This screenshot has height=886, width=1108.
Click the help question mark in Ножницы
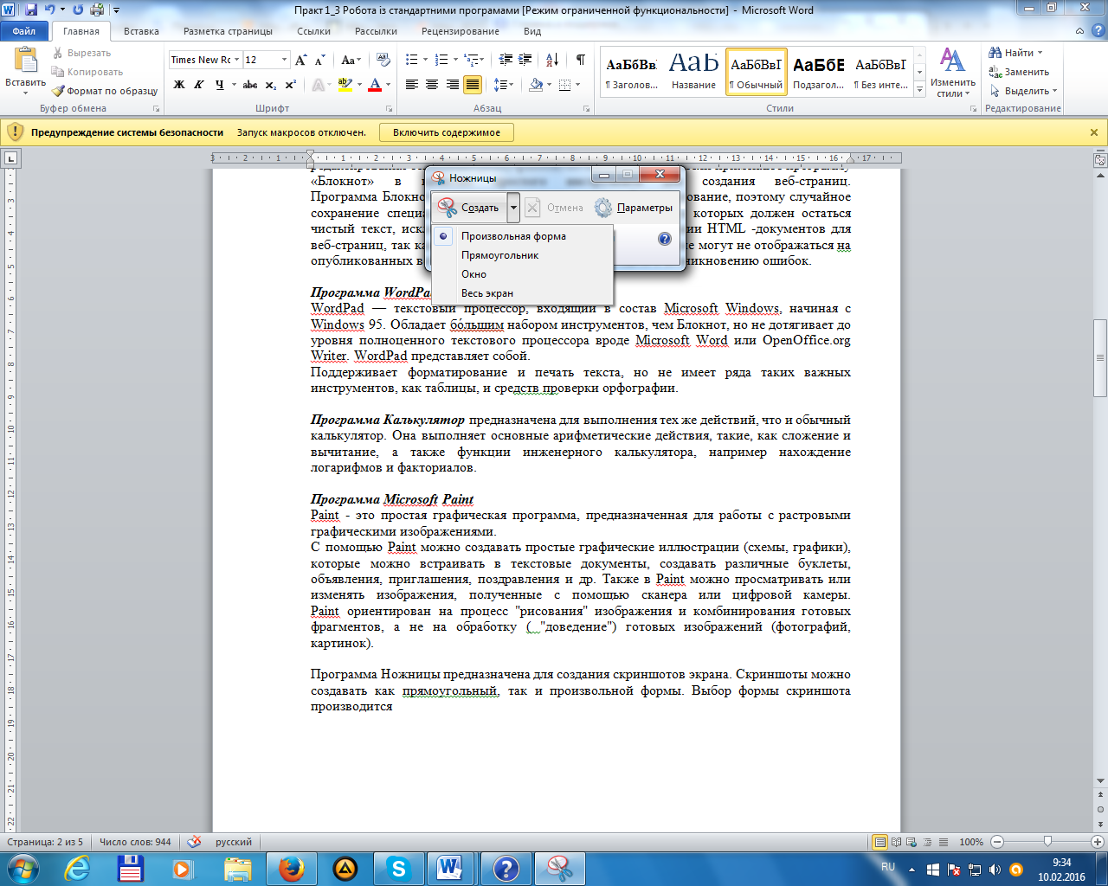pyautogui.click(x=665, y=239)
